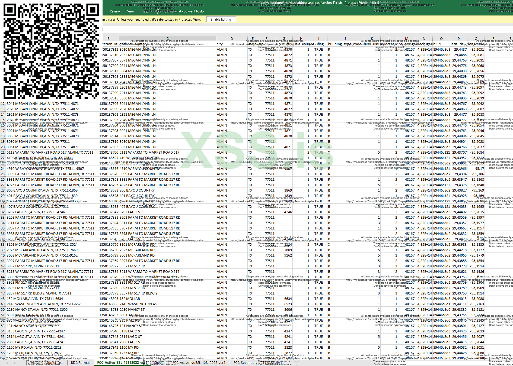Select building type 'X' cell in row 21
513x366 pixels.
pyautogui.click(x=345, y=153)
